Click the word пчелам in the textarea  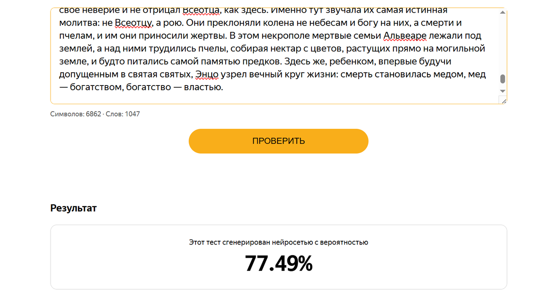pyautogui.click(x=74, y=36)
